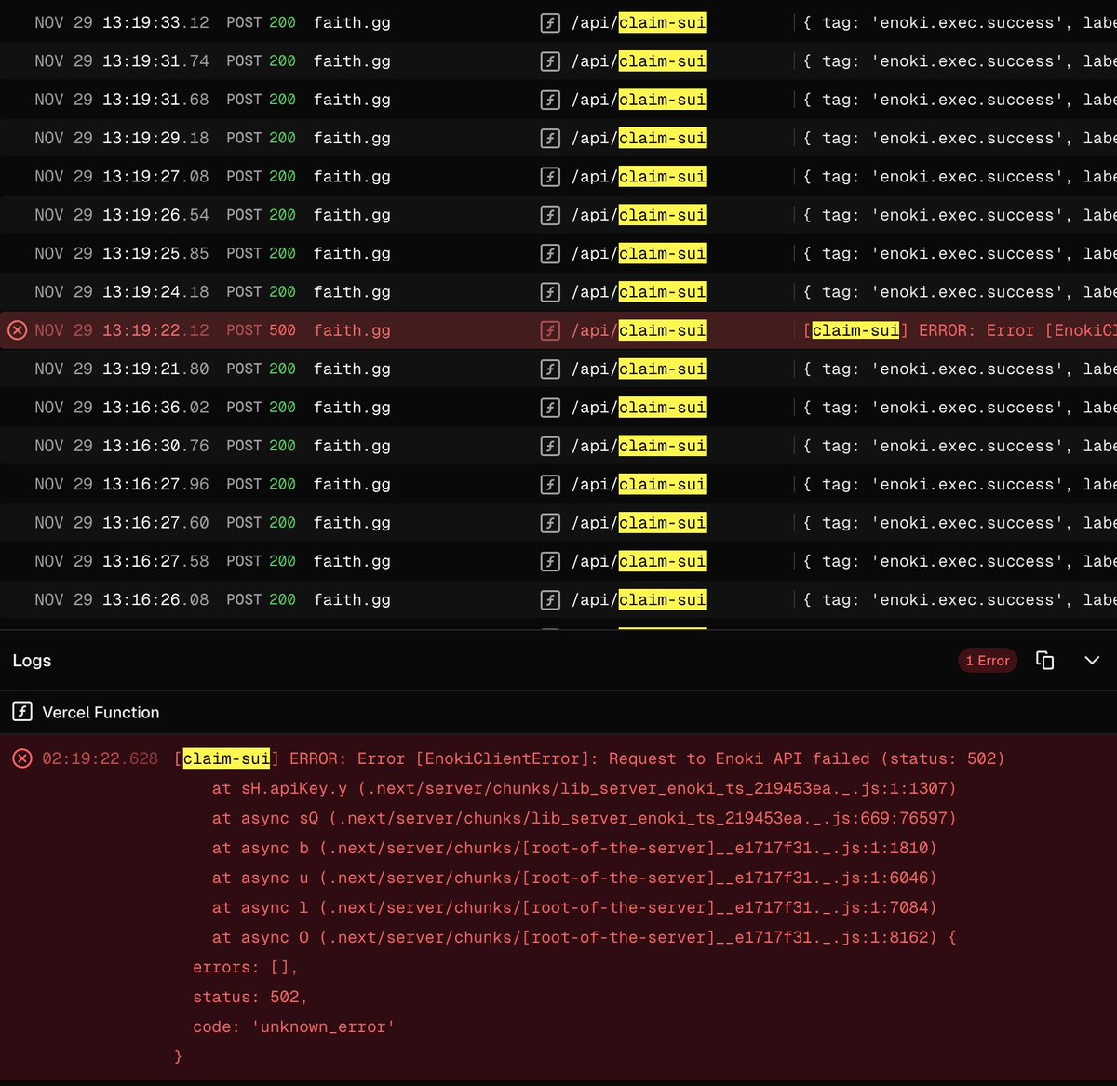Click the 'status: 502,' line

(x=249, y=997)
